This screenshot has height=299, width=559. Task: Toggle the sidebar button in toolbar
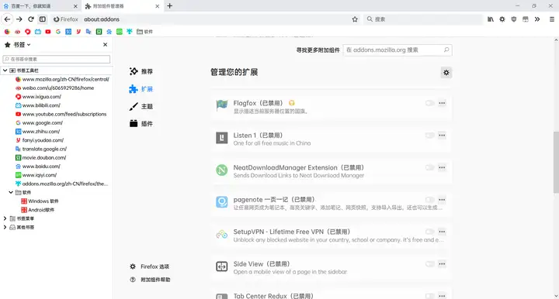43,19
